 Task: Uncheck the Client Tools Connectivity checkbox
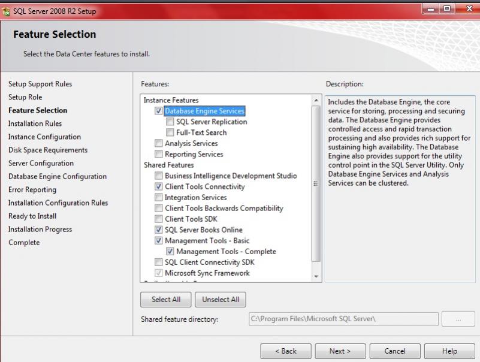tap(158, 186)
